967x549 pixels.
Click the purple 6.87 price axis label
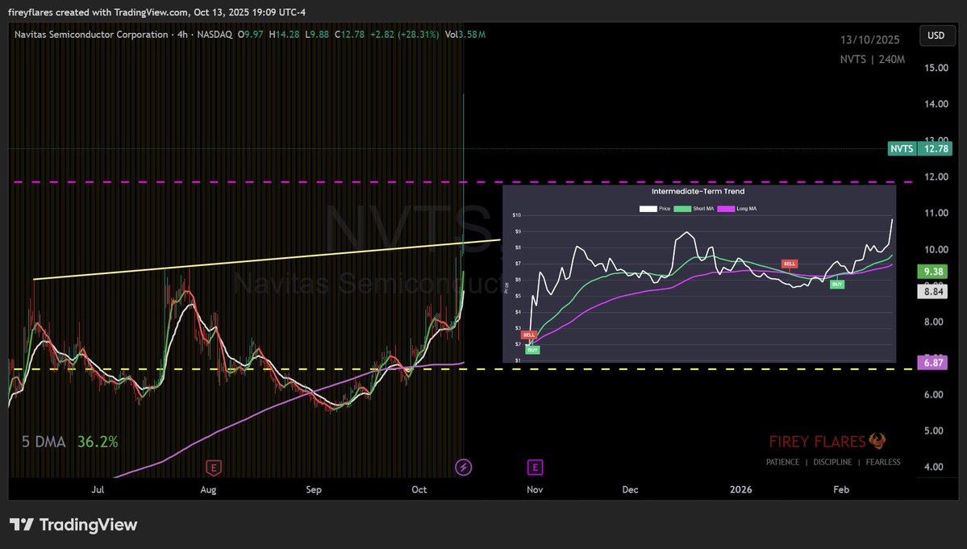933,363
